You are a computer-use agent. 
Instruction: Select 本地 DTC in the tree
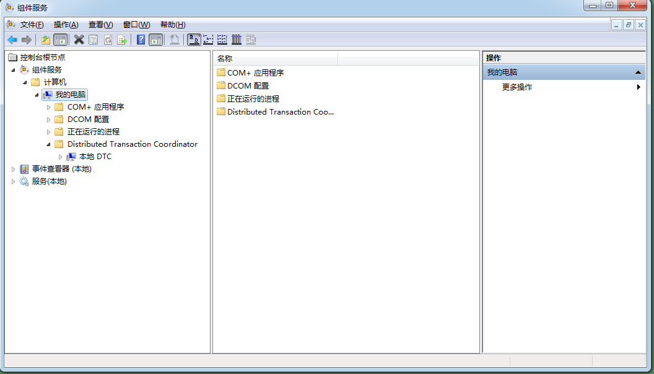pos(97,156)
